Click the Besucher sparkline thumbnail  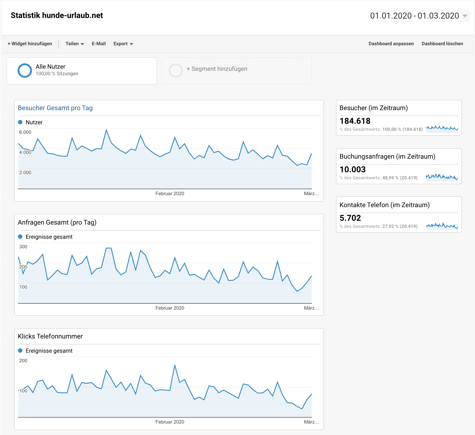pyautogui.click(x=442, y=129)
